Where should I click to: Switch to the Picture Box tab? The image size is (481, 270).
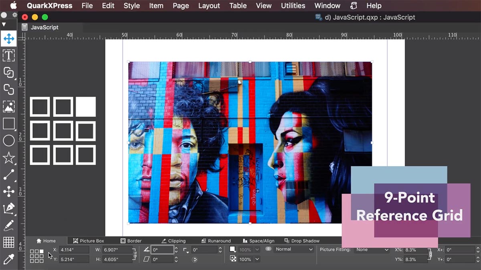point(89,241)
